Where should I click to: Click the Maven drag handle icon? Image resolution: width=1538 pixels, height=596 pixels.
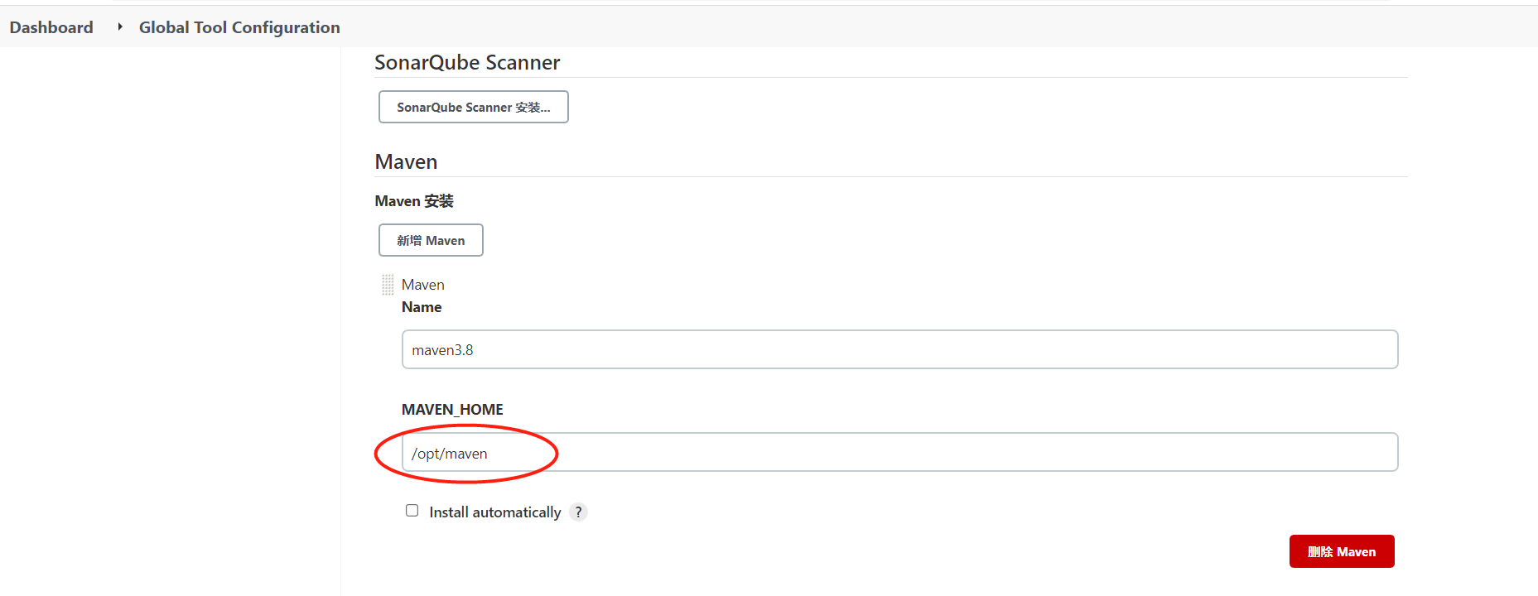tap(388, 285)
